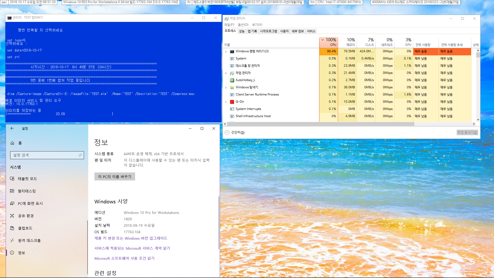Switch to the 앱 기록 tab

click(252, 31)
